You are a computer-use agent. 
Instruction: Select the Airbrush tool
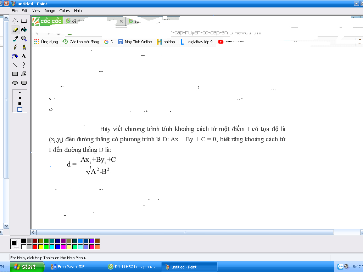pyautogui.click(x=15, y=56)
